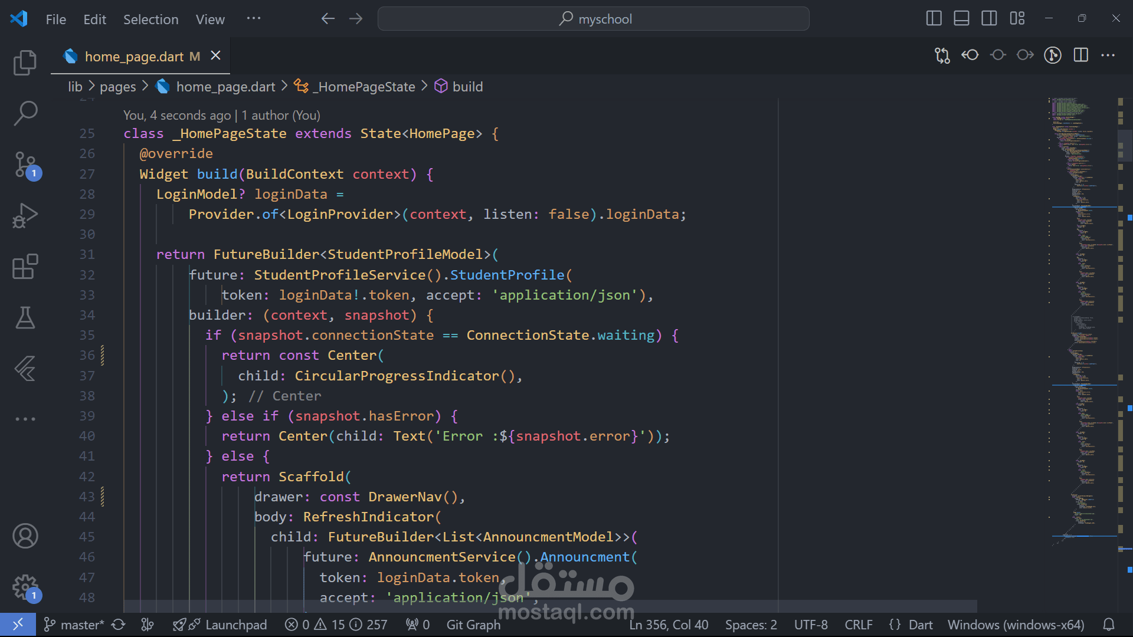The height and width of the screenshot is (637, 1133).
Task: Open the Accounts profile icon
Action: [25, 536]
